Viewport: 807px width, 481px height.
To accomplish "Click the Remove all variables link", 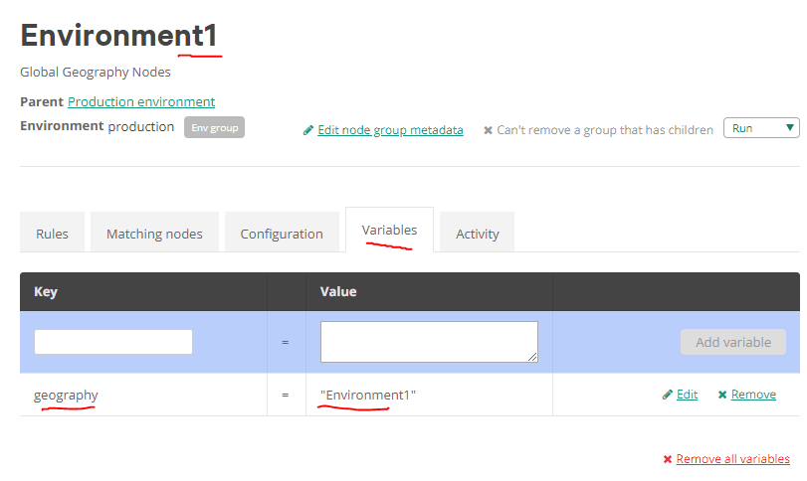I will click(732, 459).
